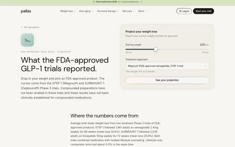The width and height of the screenshot is (235, 147).
Task: Open the Treatment approach dropdown
Action: tap(167, 66)
